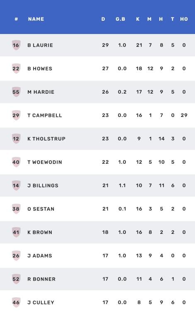
Task: Open the J Culley player row
Action: coord(97,302)
